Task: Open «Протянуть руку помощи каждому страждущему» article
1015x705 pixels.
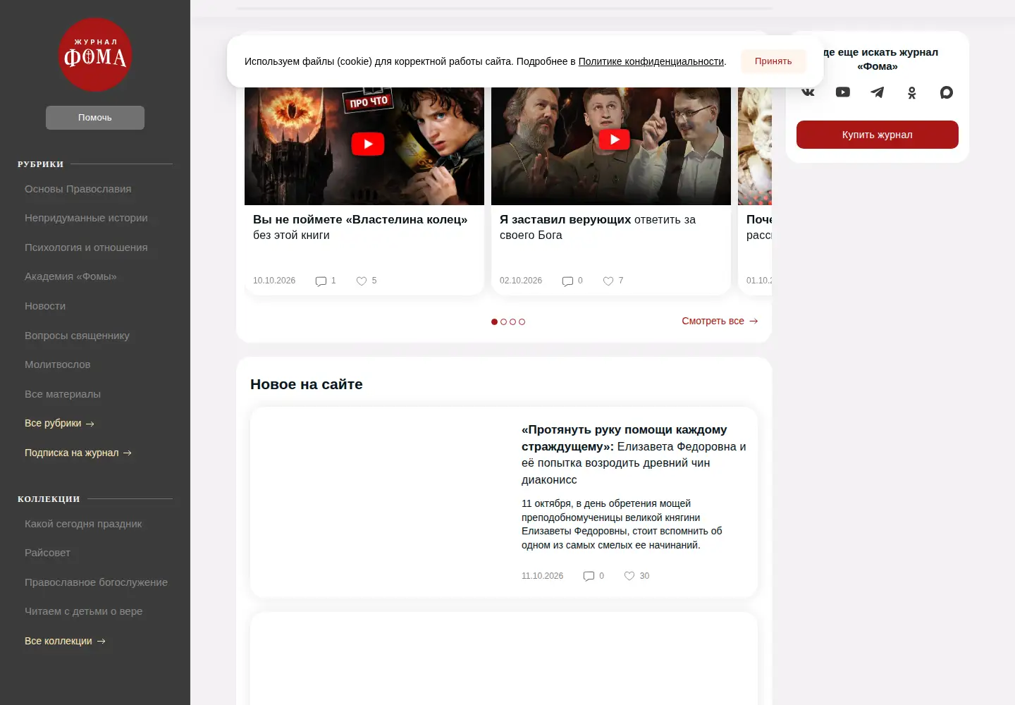Action: pyautogui.click(x=634, y=455)
